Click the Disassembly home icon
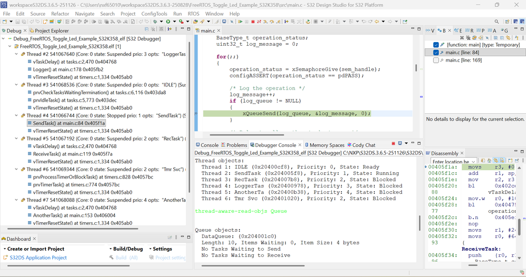 (490, 161)
